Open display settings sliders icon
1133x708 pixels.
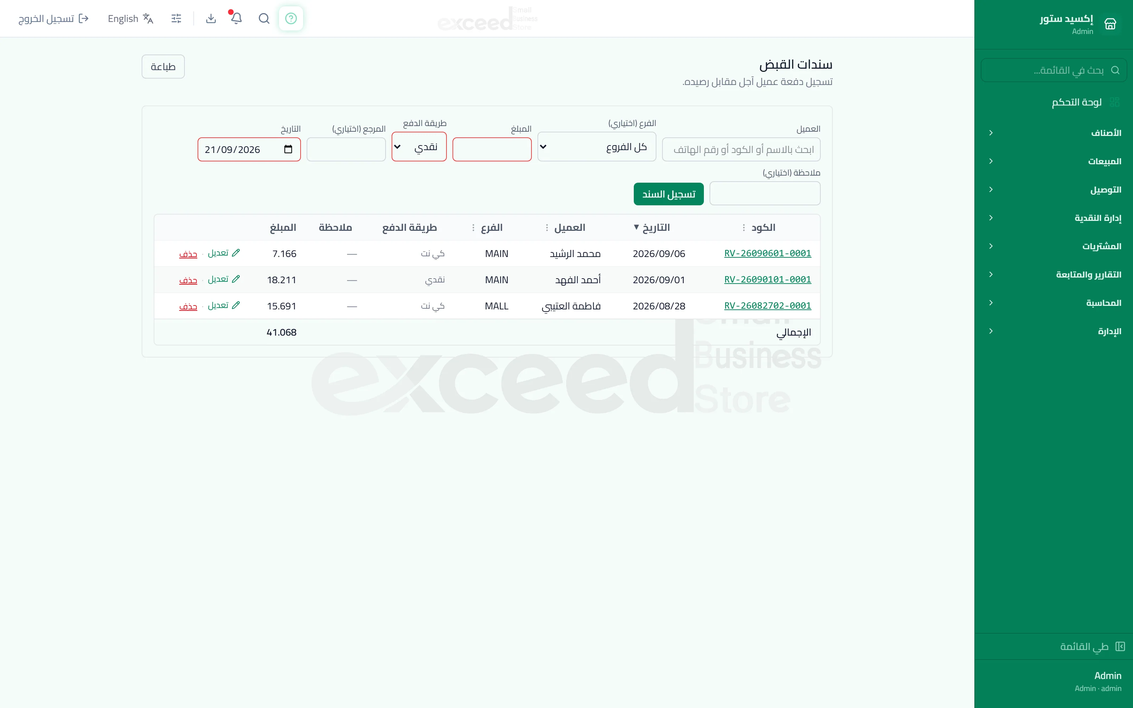[176, 18]
